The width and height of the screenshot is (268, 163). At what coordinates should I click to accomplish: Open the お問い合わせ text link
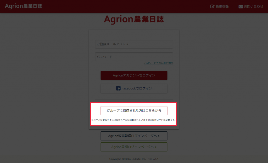pyautogui.click(x=253, y=7)
